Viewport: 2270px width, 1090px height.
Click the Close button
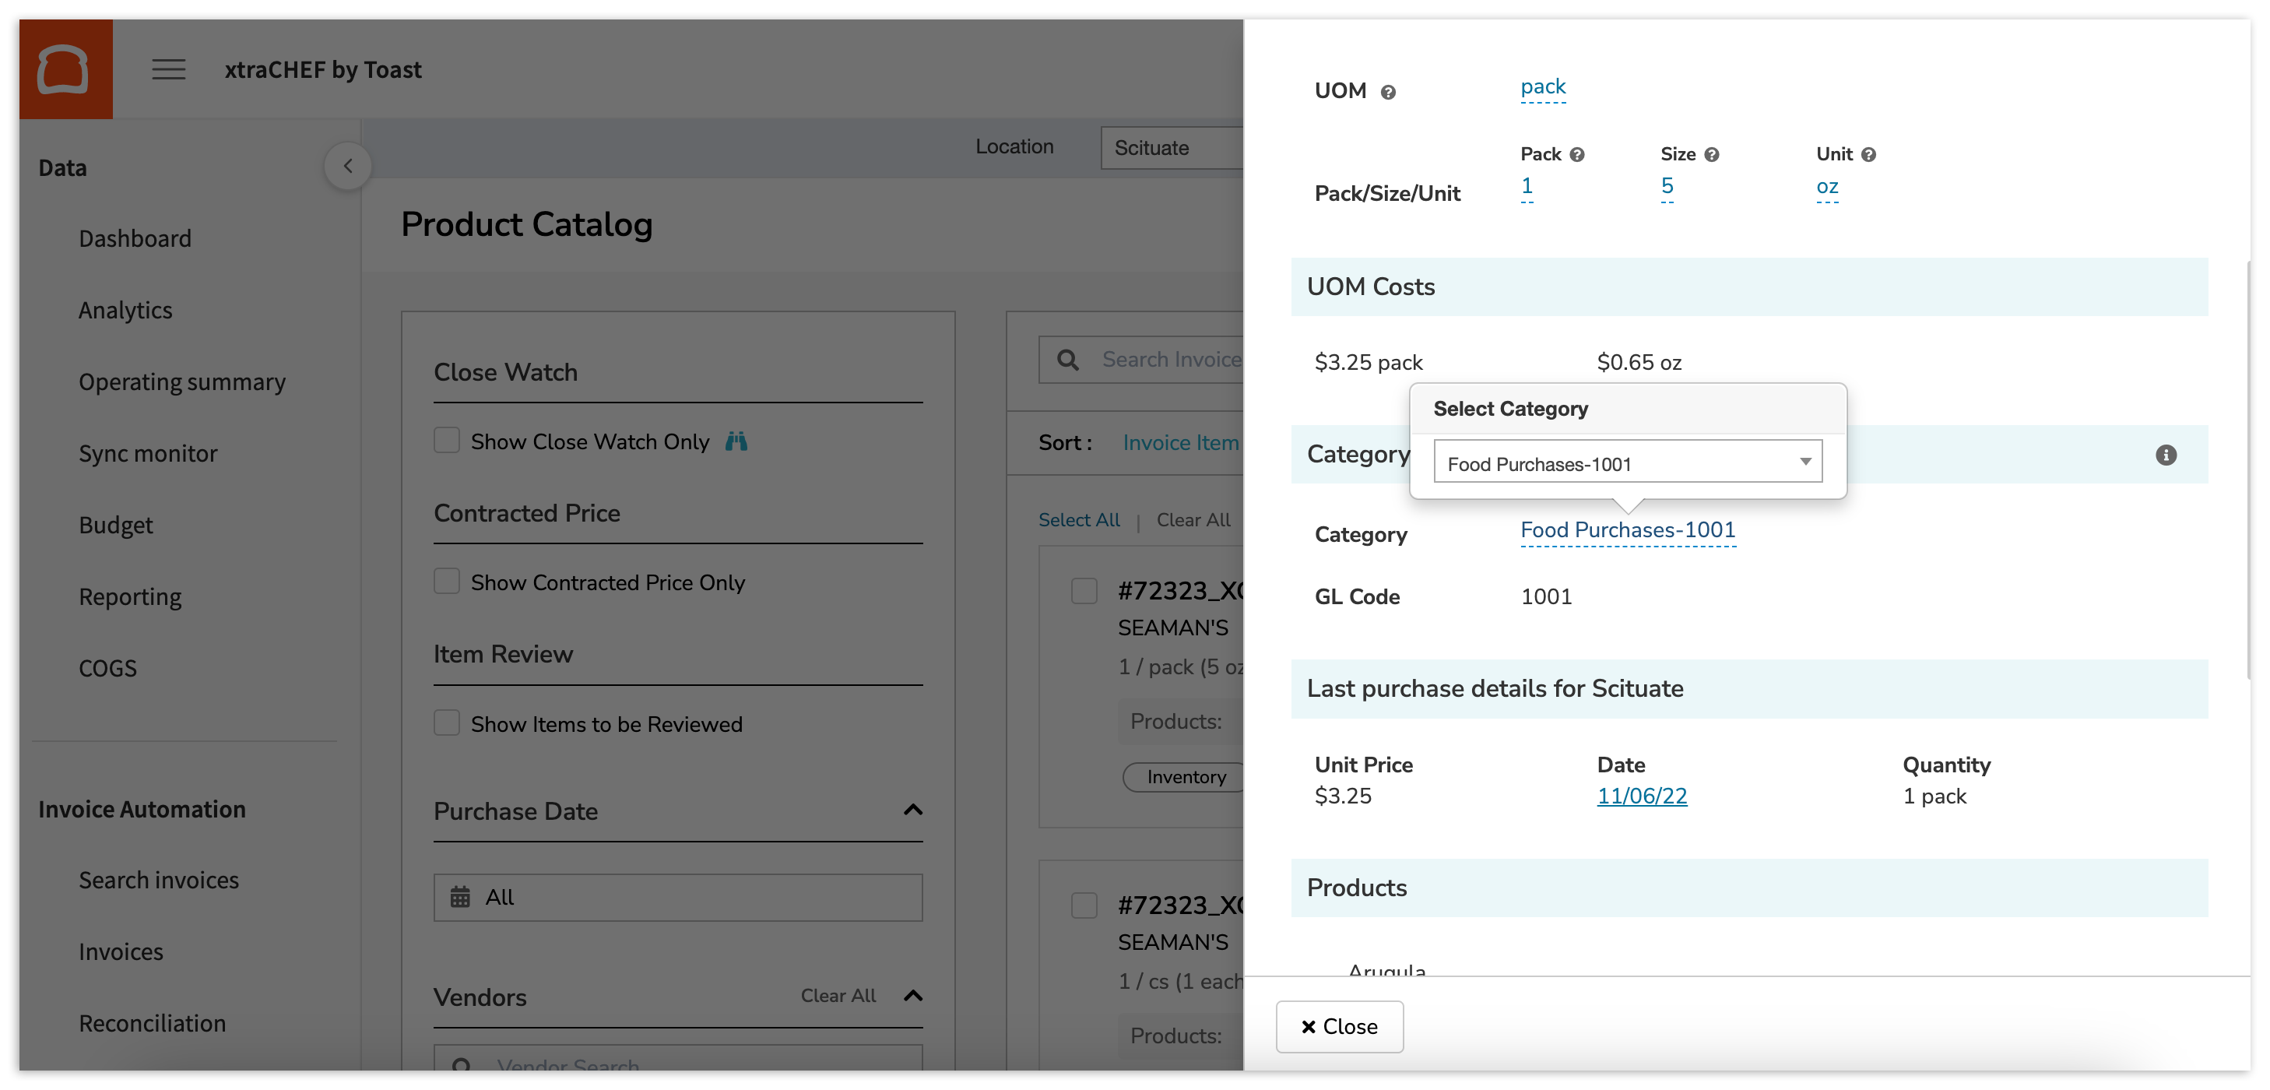point(1340,1025)
